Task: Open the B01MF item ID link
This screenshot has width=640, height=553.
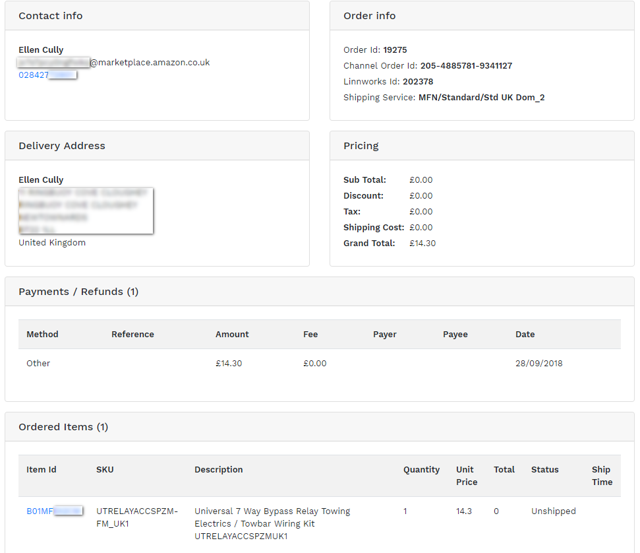Action: pos(54,511)
